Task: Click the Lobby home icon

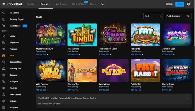Action: pyautogui.click(x=4, y=36)
